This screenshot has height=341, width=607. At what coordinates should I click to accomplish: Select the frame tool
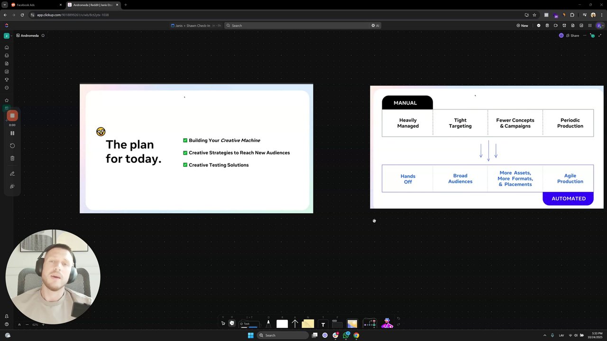tap(337, 324)
